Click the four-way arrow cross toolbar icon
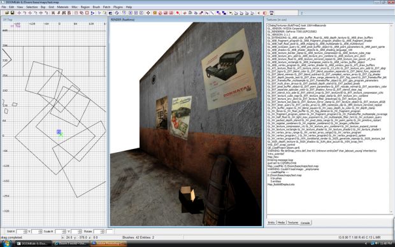This screenshot has height=247, width=395. click(x=148, y=13)
